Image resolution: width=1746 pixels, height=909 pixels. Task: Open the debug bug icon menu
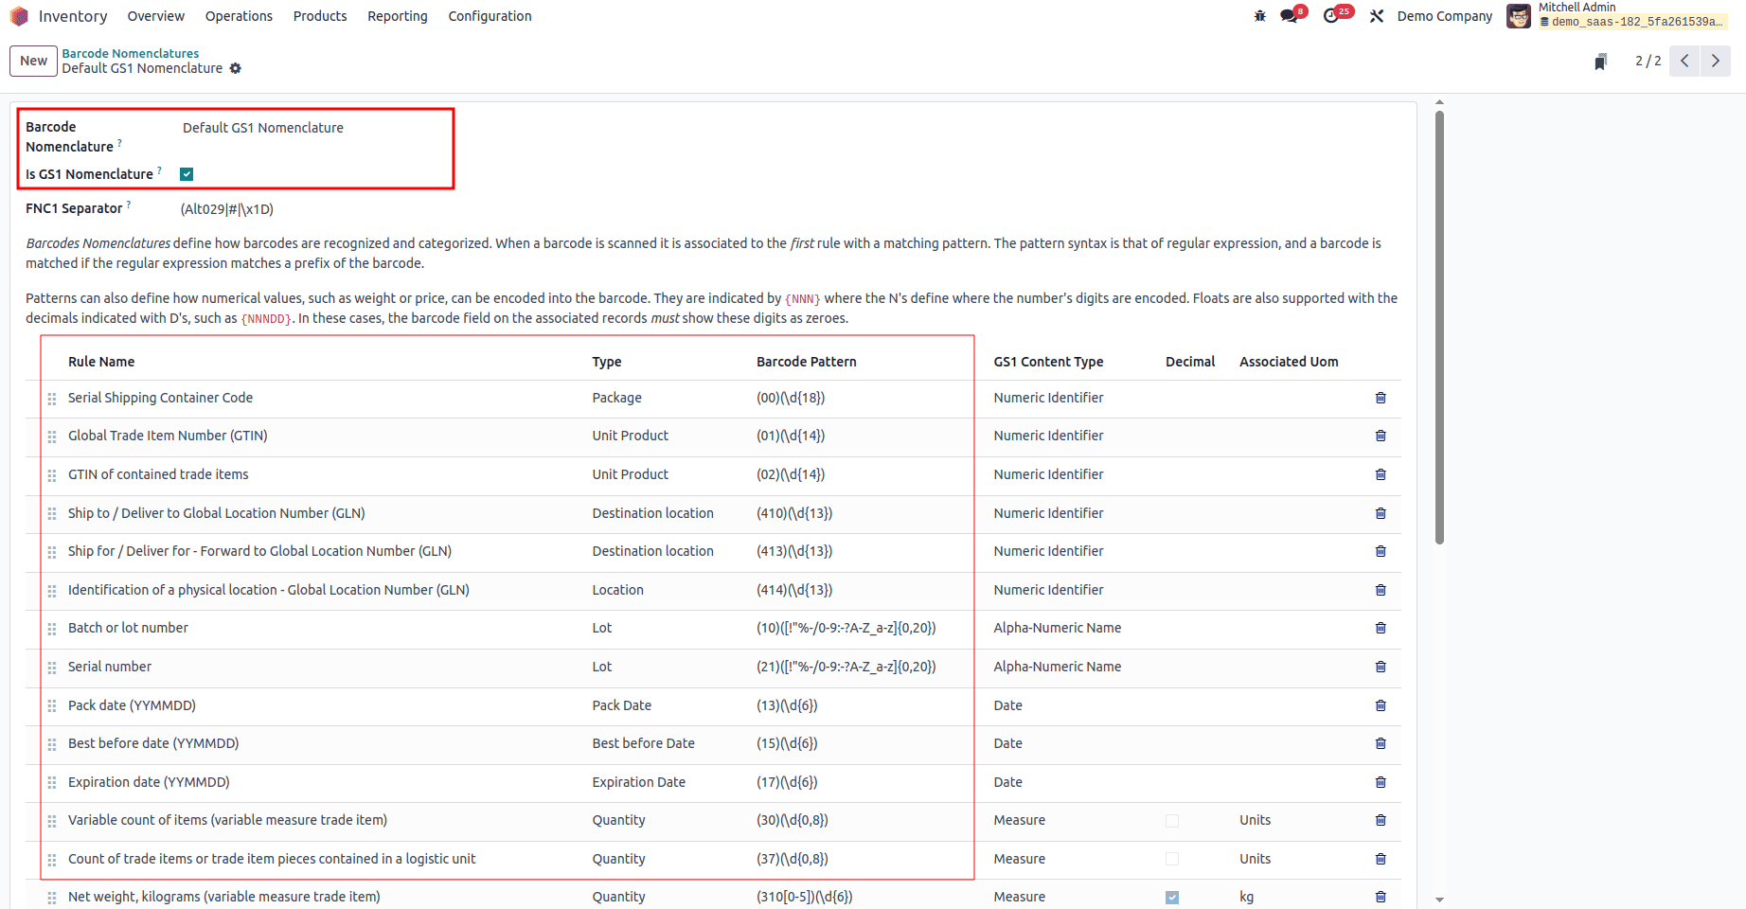click(1259, 16)
